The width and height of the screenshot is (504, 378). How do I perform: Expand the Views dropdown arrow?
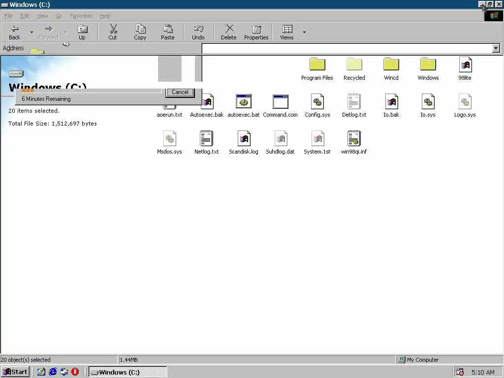(x=304, y=32)
